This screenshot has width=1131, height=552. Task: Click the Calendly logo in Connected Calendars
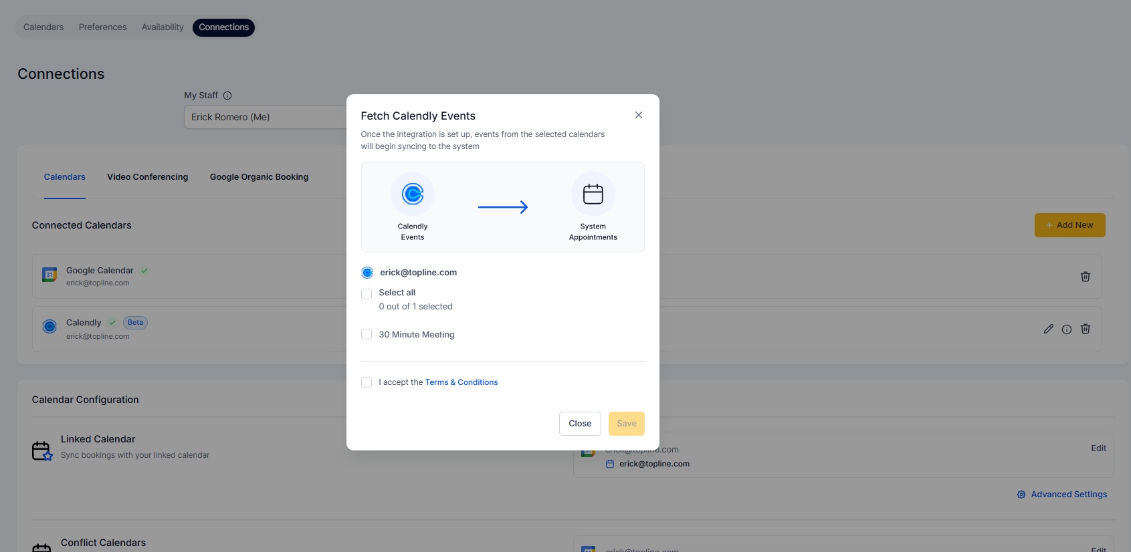coord(49,327)
